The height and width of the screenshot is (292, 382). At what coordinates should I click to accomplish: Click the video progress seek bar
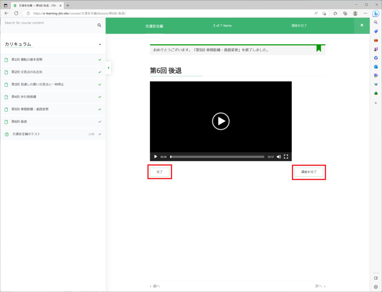tap(217, 157)
